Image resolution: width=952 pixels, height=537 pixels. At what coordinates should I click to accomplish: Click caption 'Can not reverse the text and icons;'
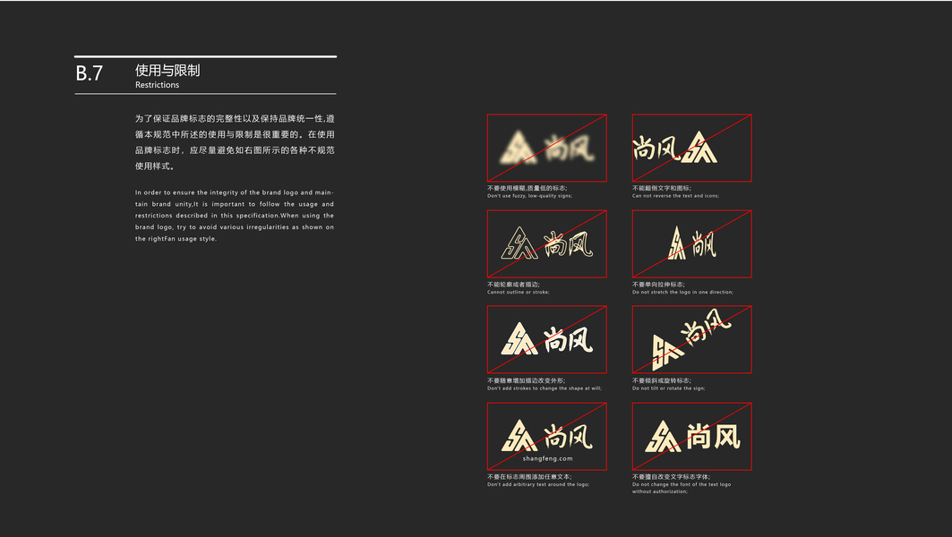point(676,196)
